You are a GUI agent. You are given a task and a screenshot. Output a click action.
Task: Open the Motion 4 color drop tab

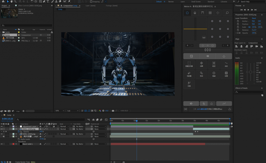tap(195, 13)
